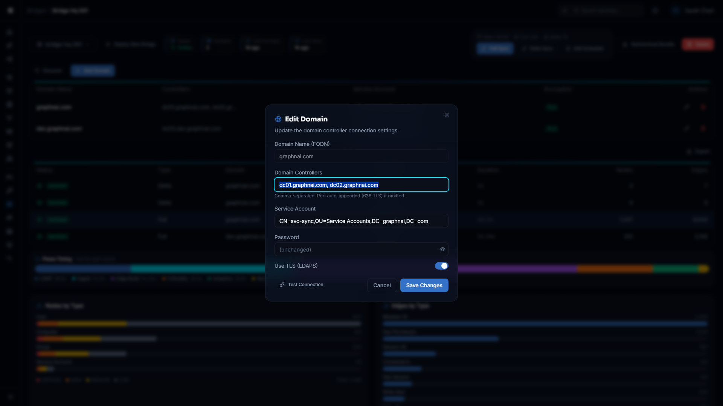Viewport: 723px width, 406px height.
Task: Click the blue button above the domains table
Action: pos(93,71)
